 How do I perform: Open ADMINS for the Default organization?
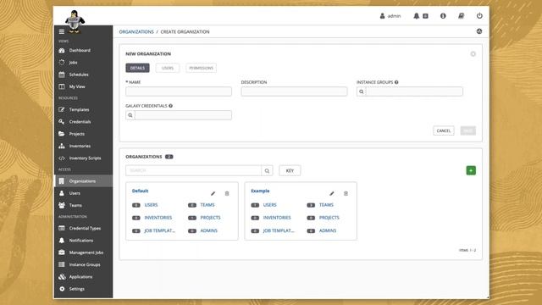(x=209, y=230)
